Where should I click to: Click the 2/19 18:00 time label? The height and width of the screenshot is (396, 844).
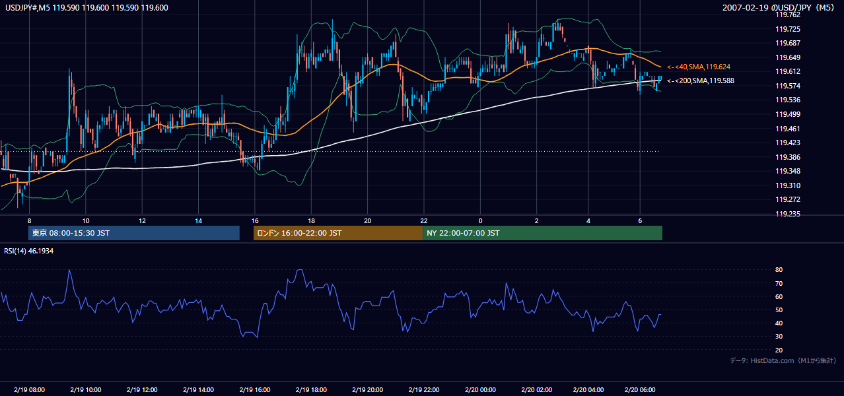(x=311, y=390)
